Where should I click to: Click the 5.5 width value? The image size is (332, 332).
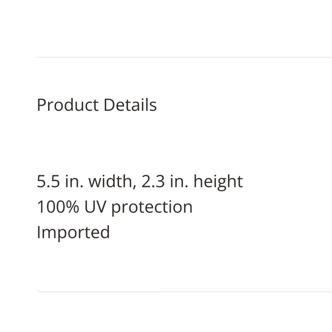[x=48, y=182]
